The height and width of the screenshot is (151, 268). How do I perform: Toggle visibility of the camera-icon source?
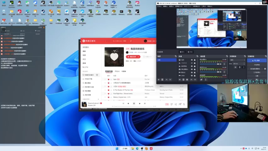192,69
